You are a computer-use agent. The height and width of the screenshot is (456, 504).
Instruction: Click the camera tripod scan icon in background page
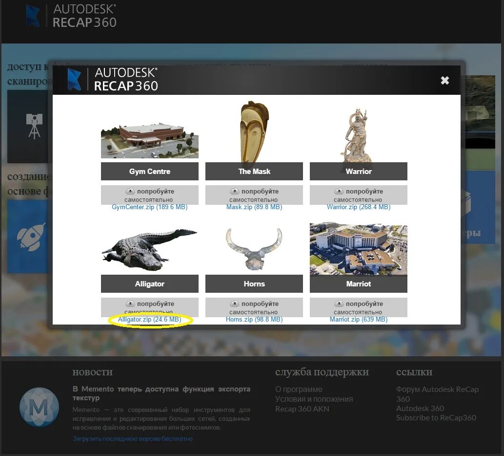(x=34, y=126)
